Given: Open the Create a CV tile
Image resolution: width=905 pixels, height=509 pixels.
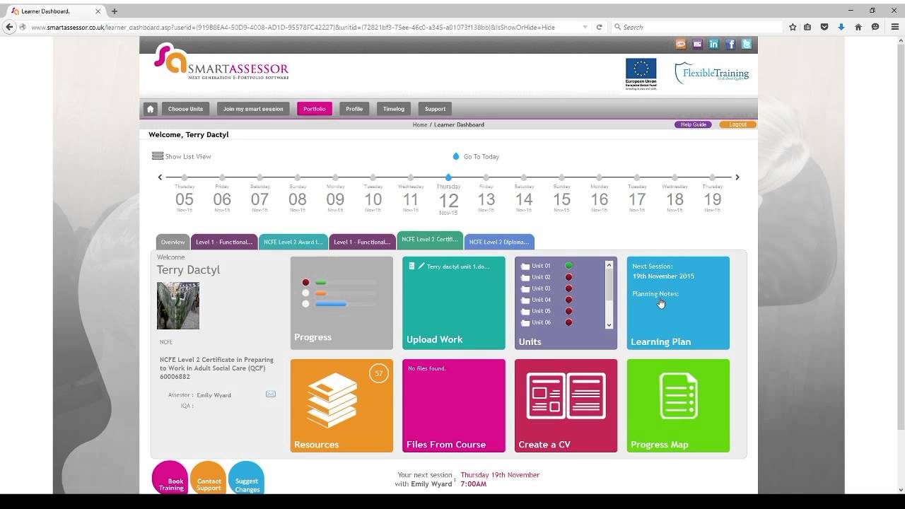Looking at the screenshot, I should point(566,406).
